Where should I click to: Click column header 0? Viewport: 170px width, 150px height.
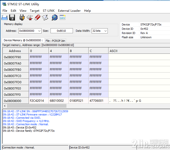click(39, 51)
